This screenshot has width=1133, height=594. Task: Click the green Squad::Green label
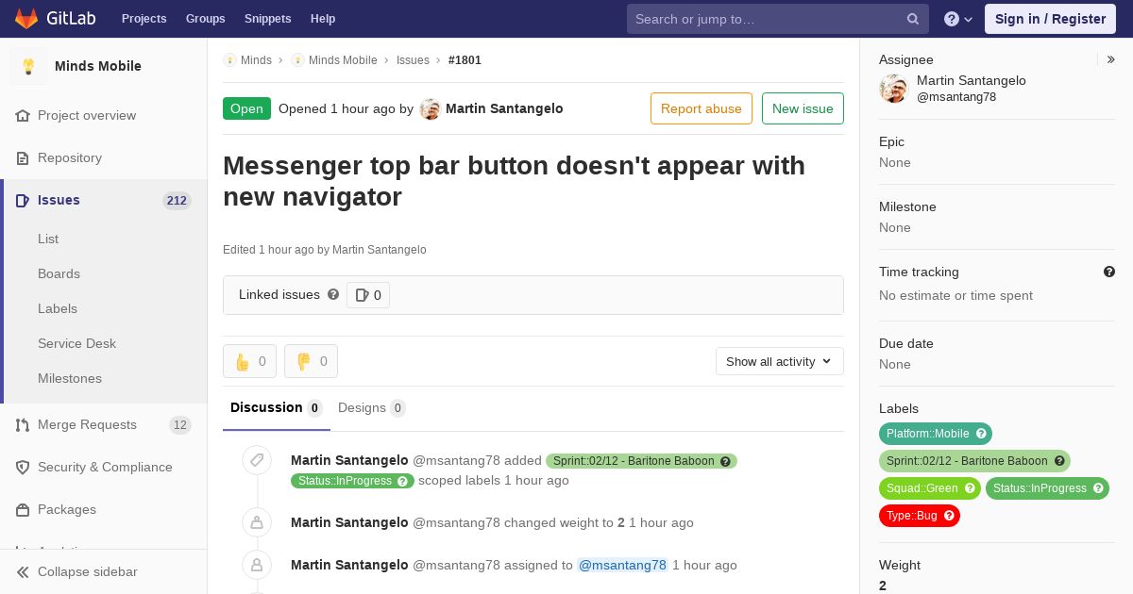click(922, 488)
